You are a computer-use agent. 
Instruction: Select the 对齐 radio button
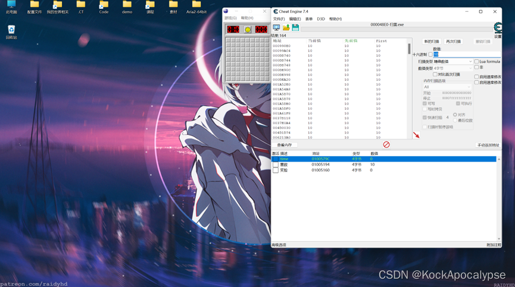point(455,115)
